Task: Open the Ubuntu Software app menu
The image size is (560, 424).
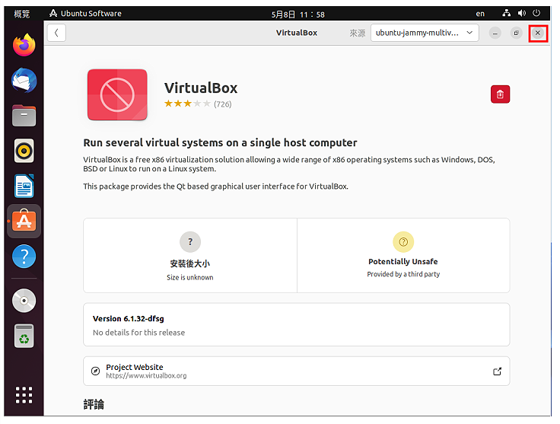Action: (86, 14)
